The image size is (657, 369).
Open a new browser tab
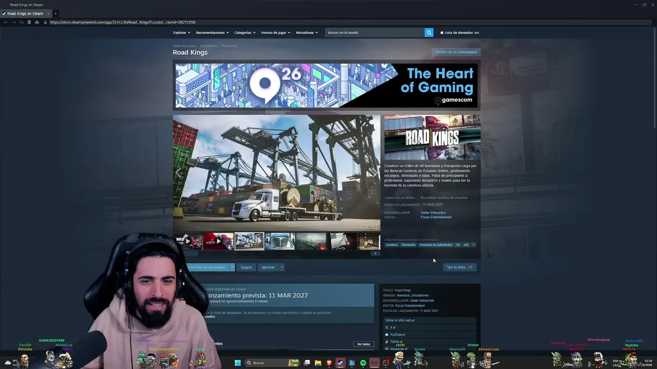[55, 13]
